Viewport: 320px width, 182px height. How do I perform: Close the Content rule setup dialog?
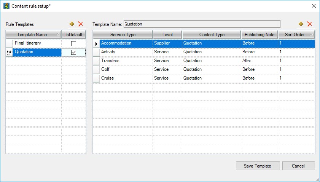(314, 6)
